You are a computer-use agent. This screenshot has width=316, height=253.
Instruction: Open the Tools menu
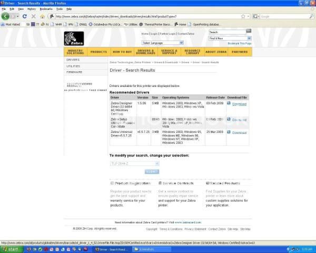pos(60,9)
